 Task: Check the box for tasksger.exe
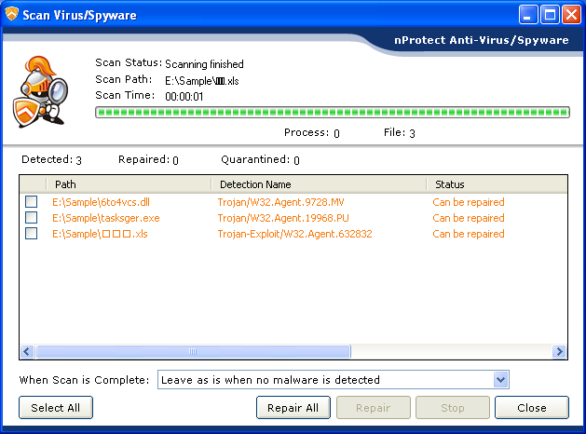[x=31, y=217]
